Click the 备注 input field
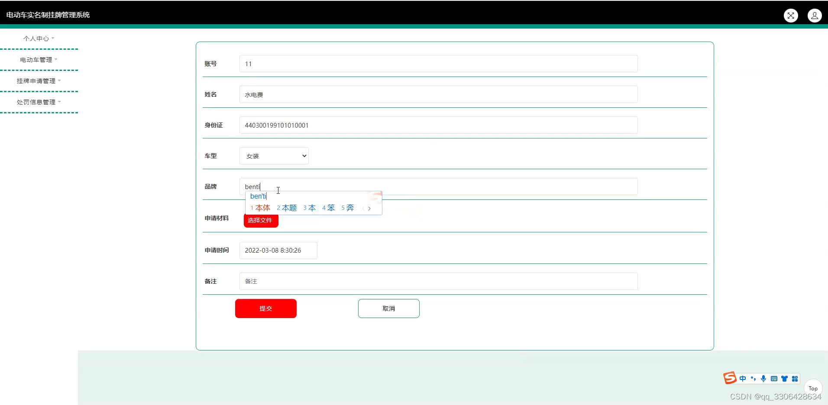The image size is (828, 405). click(x=438, y=281)
